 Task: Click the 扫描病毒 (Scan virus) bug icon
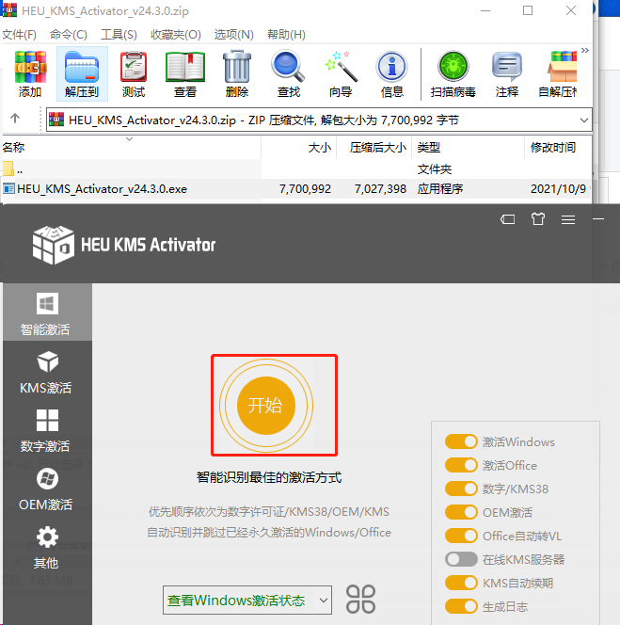[453, 74]
